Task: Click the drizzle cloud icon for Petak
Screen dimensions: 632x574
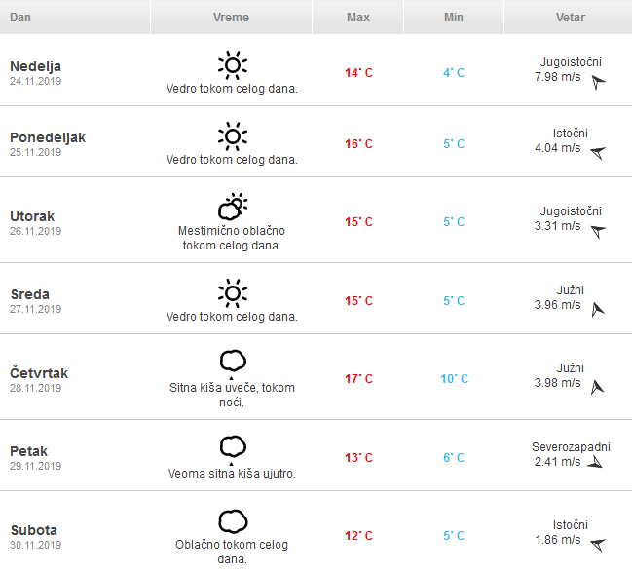Action: [232, 447]
